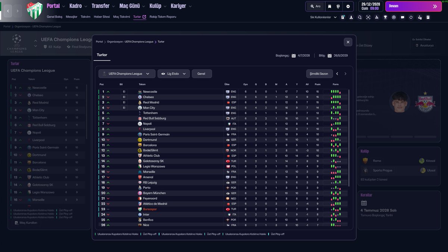448x252 pixels.
Task: Click the date and time display 29/12/2028
Action: 370,6
